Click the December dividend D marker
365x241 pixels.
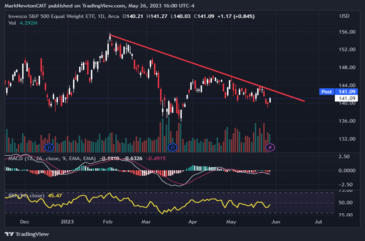point(49,147)
